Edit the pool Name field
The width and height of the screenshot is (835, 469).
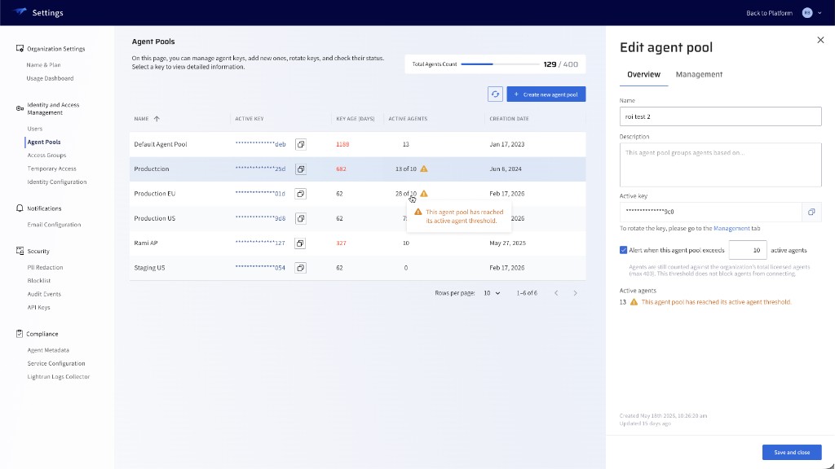point(720,116)
